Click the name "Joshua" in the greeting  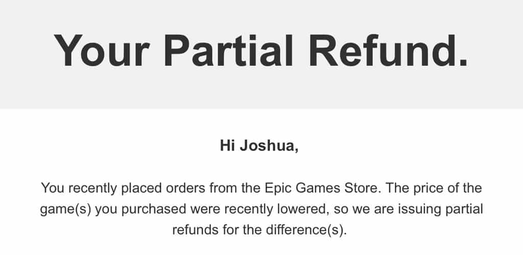[x=267, y=146]
